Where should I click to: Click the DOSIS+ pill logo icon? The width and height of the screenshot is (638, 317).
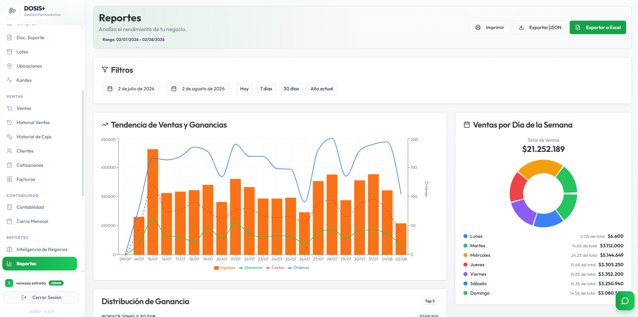[13, 11]
